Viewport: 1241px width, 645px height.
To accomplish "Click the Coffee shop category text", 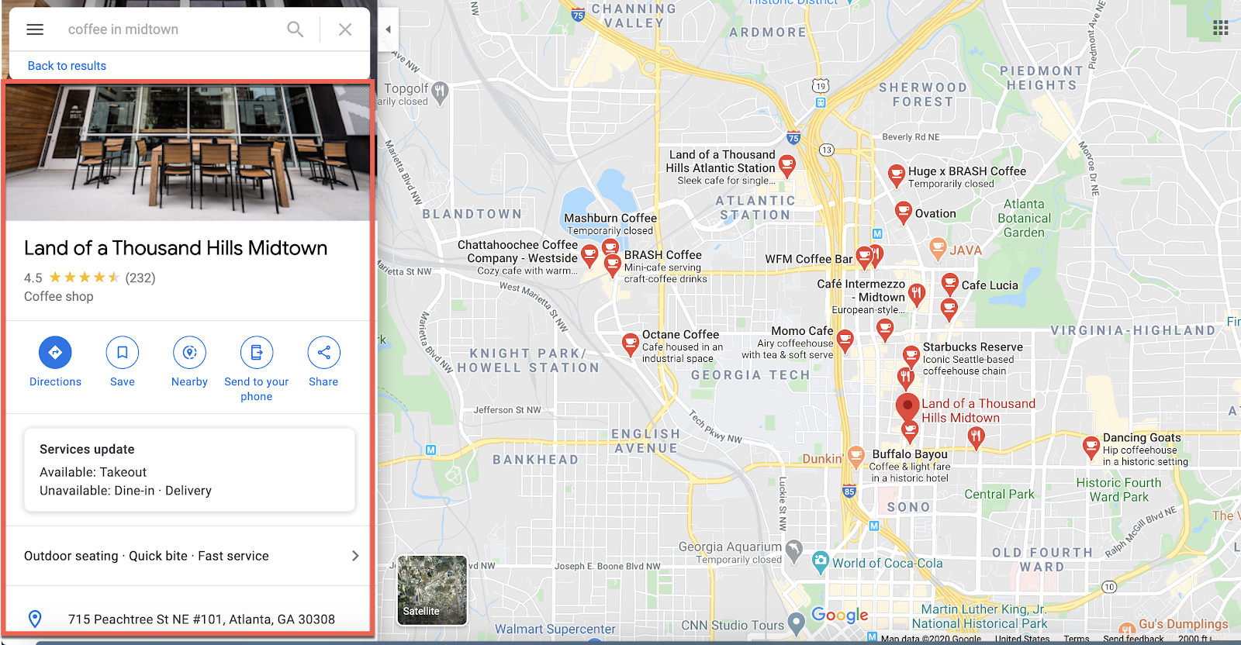I will (x=59, y=297).
